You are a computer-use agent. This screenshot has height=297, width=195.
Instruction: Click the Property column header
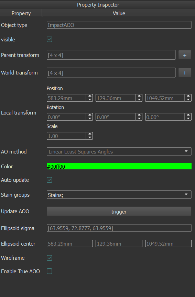(x=21, y=13)
